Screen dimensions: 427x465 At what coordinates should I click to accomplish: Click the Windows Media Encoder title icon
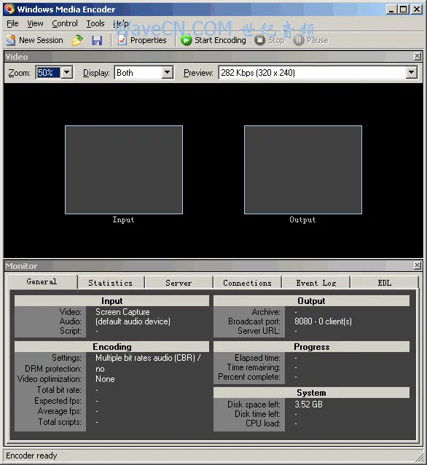9,9
